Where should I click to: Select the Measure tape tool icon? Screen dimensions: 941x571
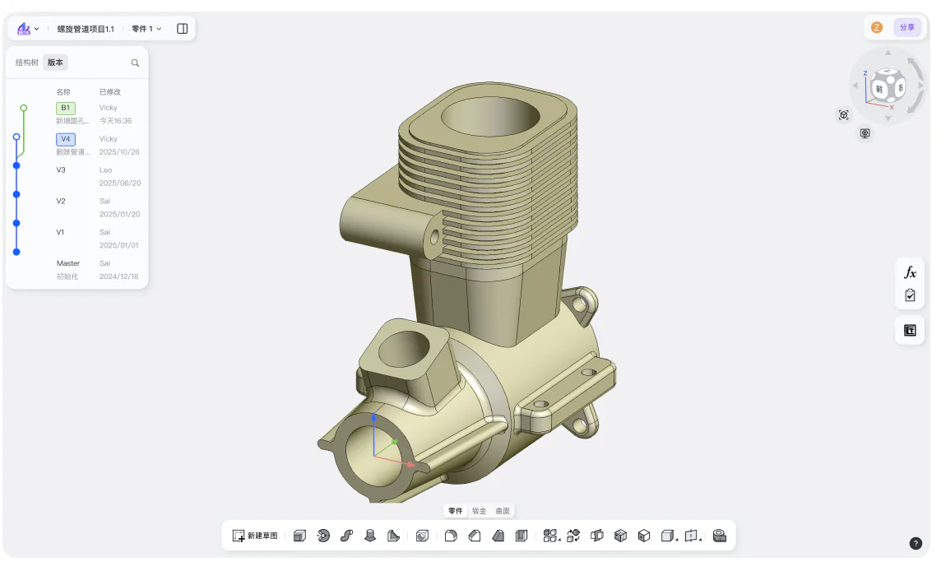point(720,536)
